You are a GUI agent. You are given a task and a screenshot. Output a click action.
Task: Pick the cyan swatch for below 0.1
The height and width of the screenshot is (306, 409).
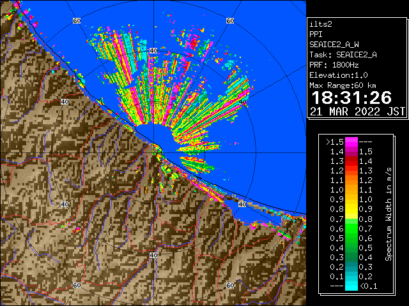(351, 286)
